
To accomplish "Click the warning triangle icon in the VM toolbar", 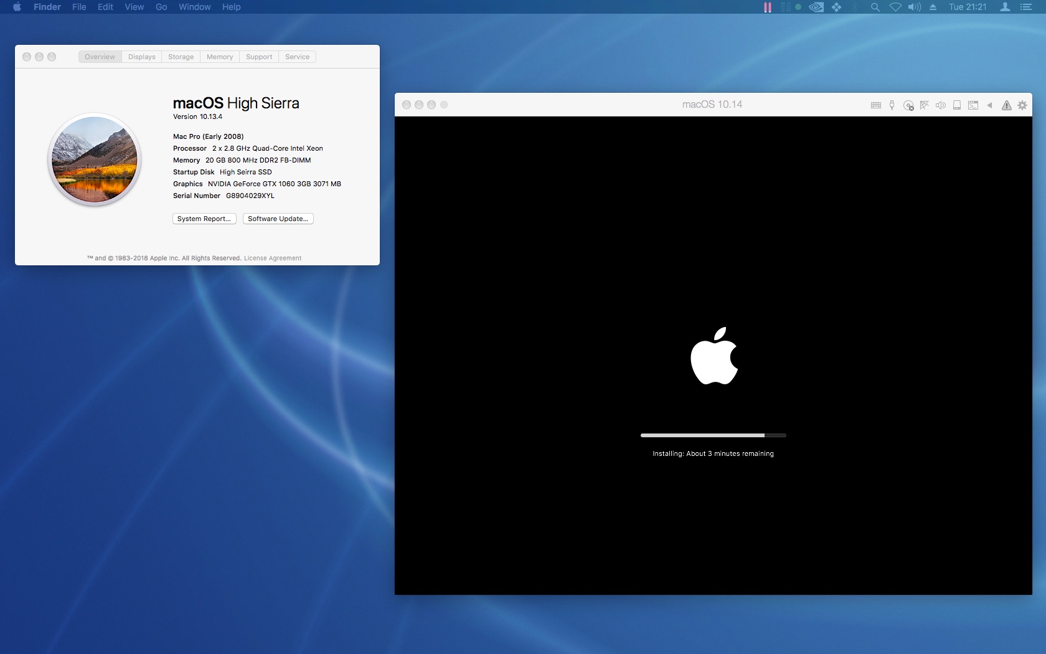I will point(1006,105).
